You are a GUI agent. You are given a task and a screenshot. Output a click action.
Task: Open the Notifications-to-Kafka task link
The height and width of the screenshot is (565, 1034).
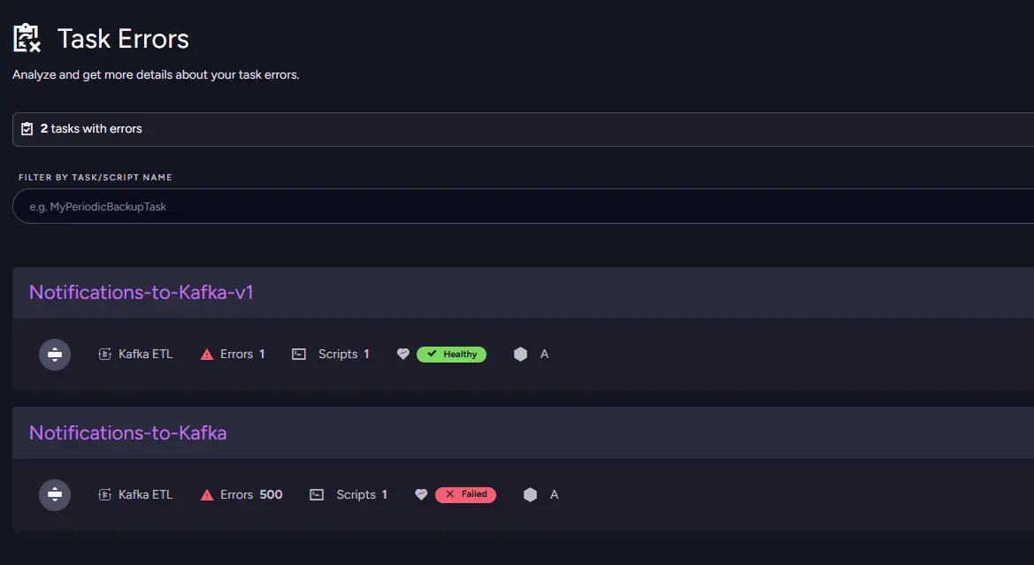pos(128,432)
